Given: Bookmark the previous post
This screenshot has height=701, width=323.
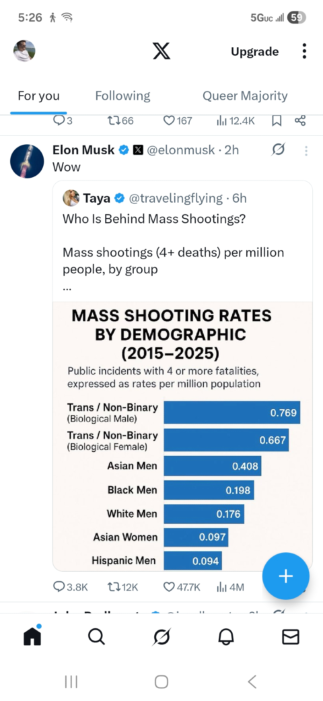Looking at the screenshot, I should point(276,121).
